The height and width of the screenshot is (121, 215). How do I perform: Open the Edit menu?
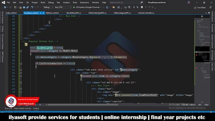[x=14, y=2]
